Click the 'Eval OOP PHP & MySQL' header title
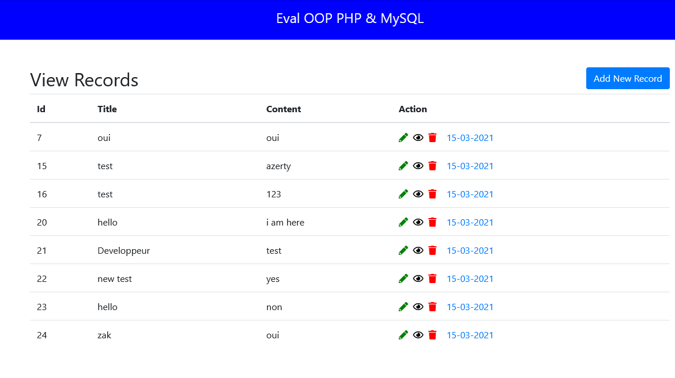Screen dimensions: 675x378 [350, 18]
